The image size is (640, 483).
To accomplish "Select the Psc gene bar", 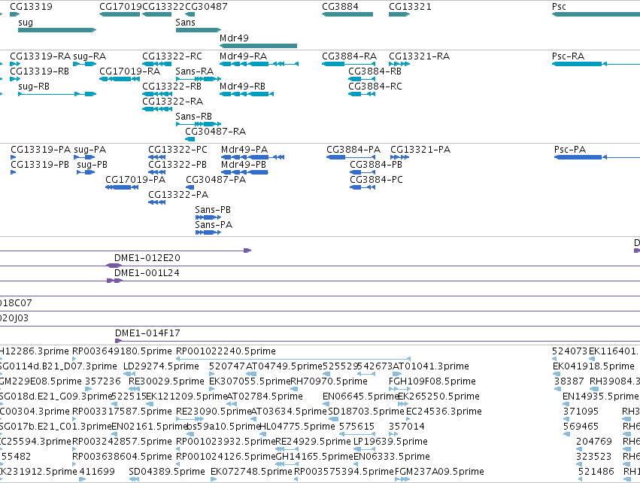I will pyautogui.click(x=596, y=14).
